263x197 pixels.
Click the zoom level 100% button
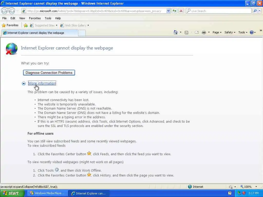(246, 187)
